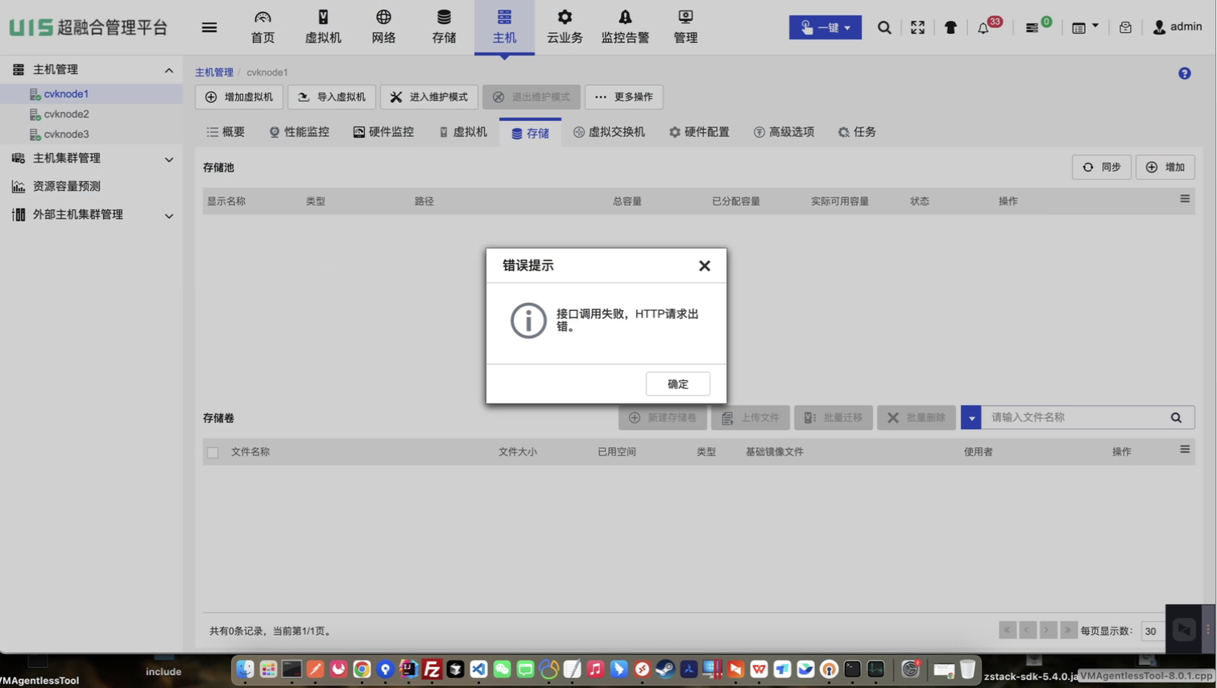Screen dimensions: 1217x688
Task: Open storage pool column settings icon
Action: tap(1184, 199)
